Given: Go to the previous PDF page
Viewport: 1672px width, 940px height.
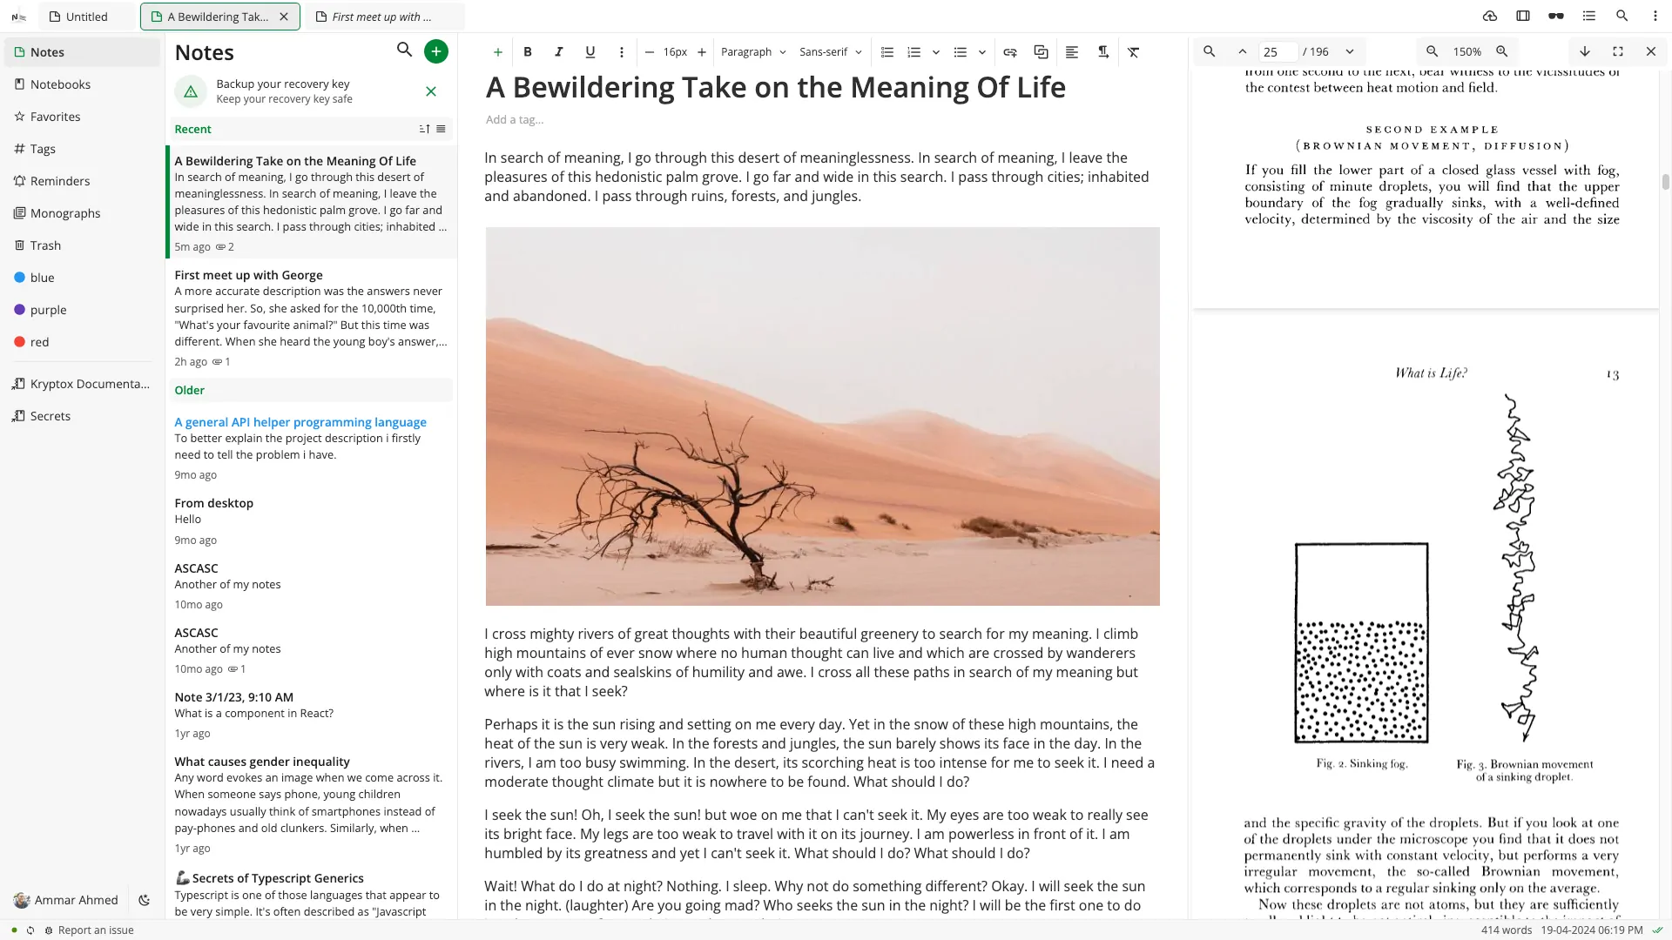Looking at the screenshot, I should point(1243,51).
